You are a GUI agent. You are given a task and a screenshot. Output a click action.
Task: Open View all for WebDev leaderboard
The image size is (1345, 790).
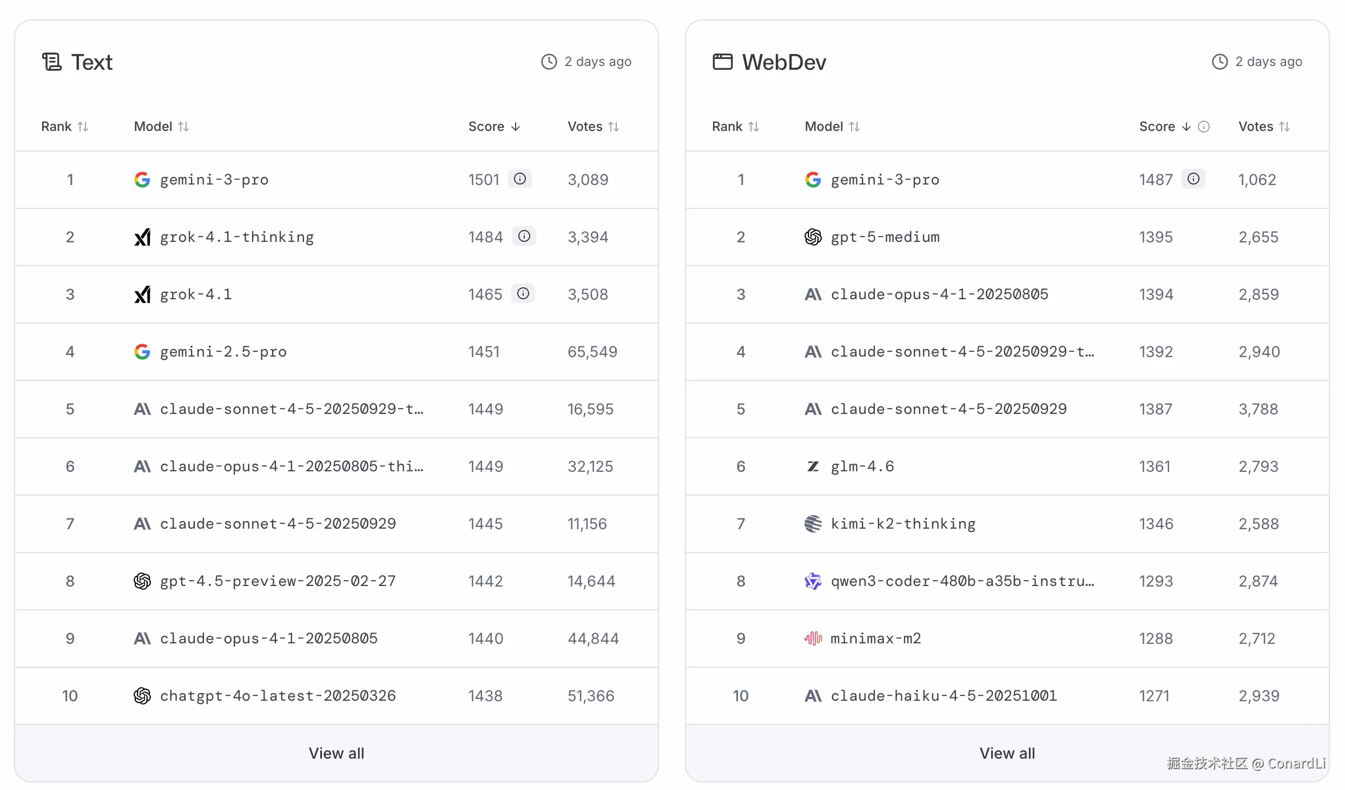click(1006, 753)
